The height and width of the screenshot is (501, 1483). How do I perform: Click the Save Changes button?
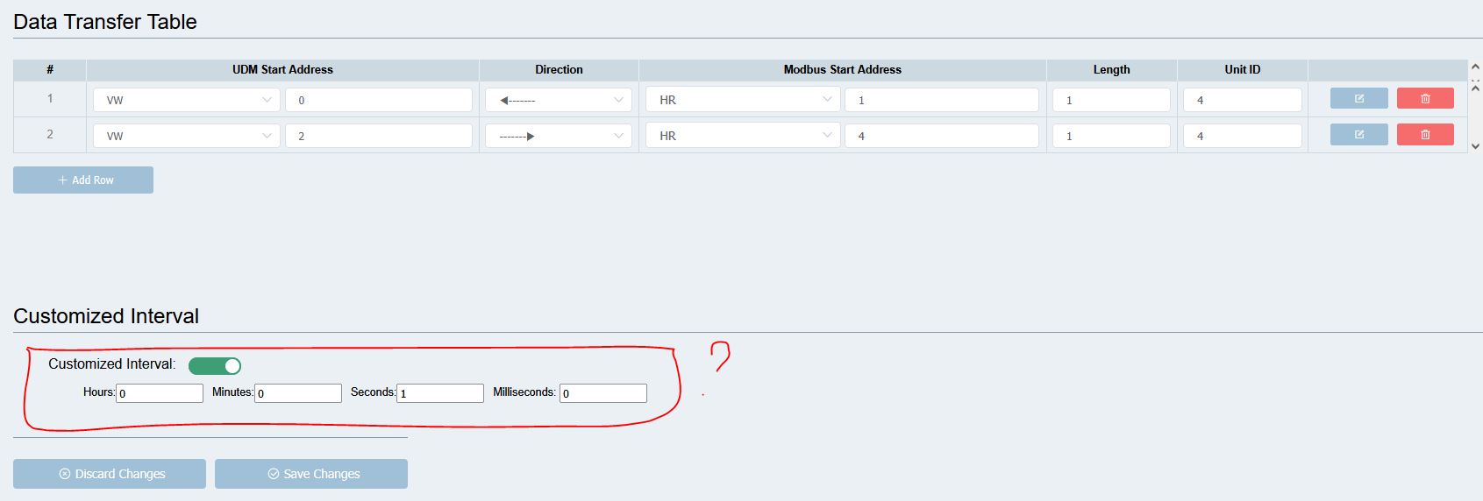pyautogui.click(x=311, y=474)
